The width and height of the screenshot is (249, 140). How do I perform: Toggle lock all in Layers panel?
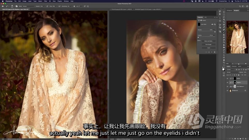point(239,75)
